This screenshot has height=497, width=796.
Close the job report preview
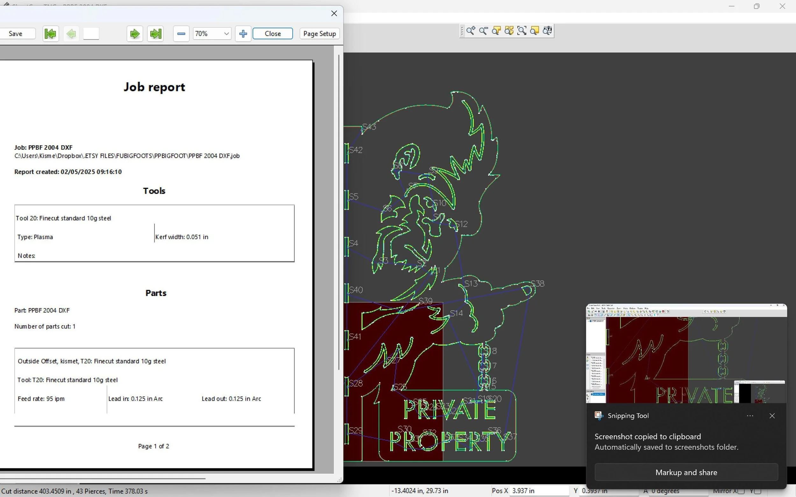click(x=273, y=33)
